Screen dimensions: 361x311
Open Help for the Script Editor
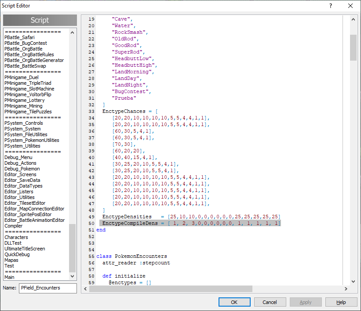[x=341, y=302]
